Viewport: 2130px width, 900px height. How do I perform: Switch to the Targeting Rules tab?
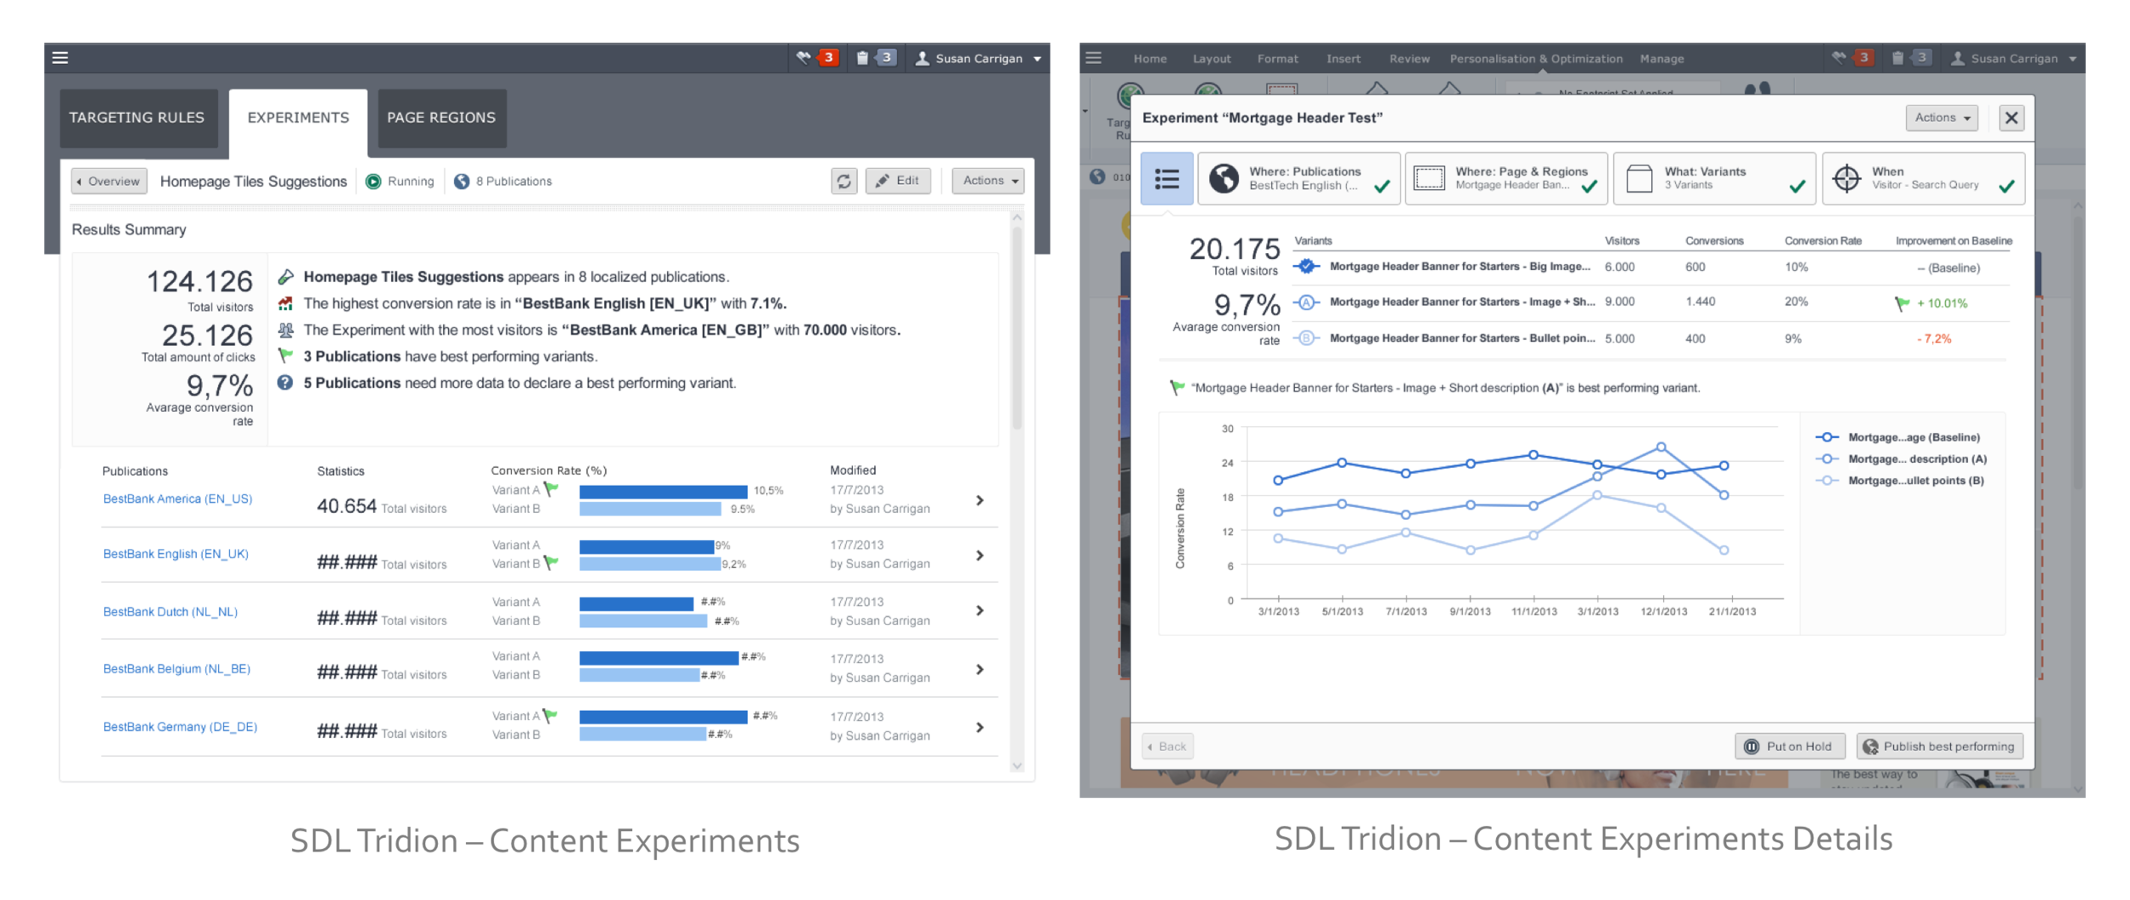tap(137, 118)
